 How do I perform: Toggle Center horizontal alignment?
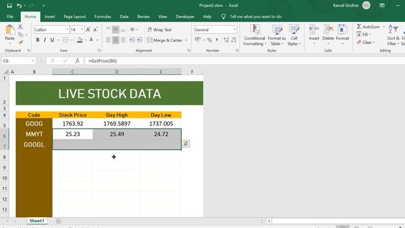pos(116,40)
